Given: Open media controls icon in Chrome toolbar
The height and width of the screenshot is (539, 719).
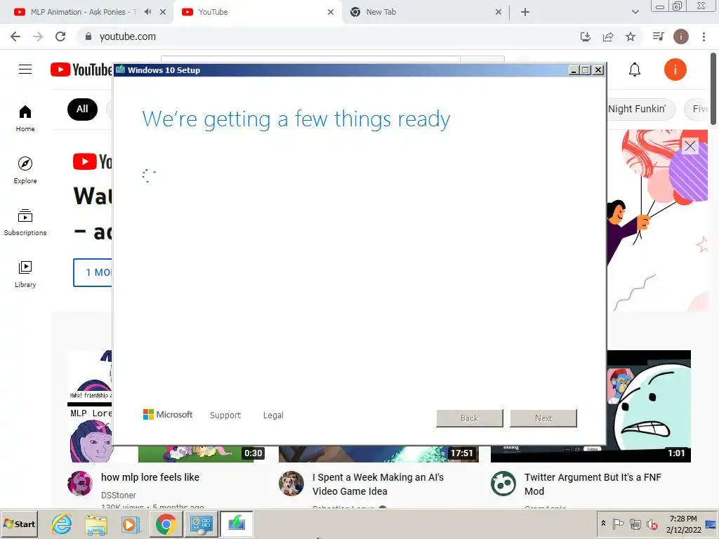Looking at the screenshot, I should point(658,36).
